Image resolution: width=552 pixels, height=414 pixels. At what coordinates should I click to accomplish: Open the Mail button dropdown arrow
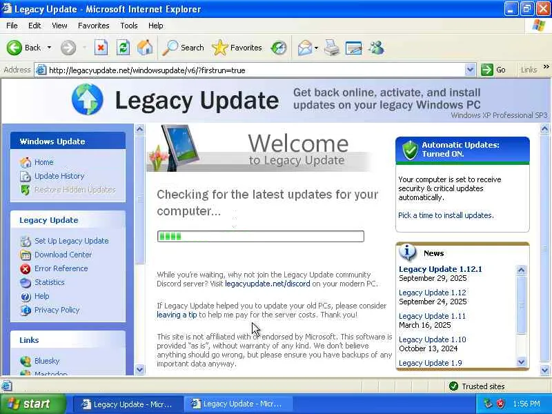click(316, 48)
